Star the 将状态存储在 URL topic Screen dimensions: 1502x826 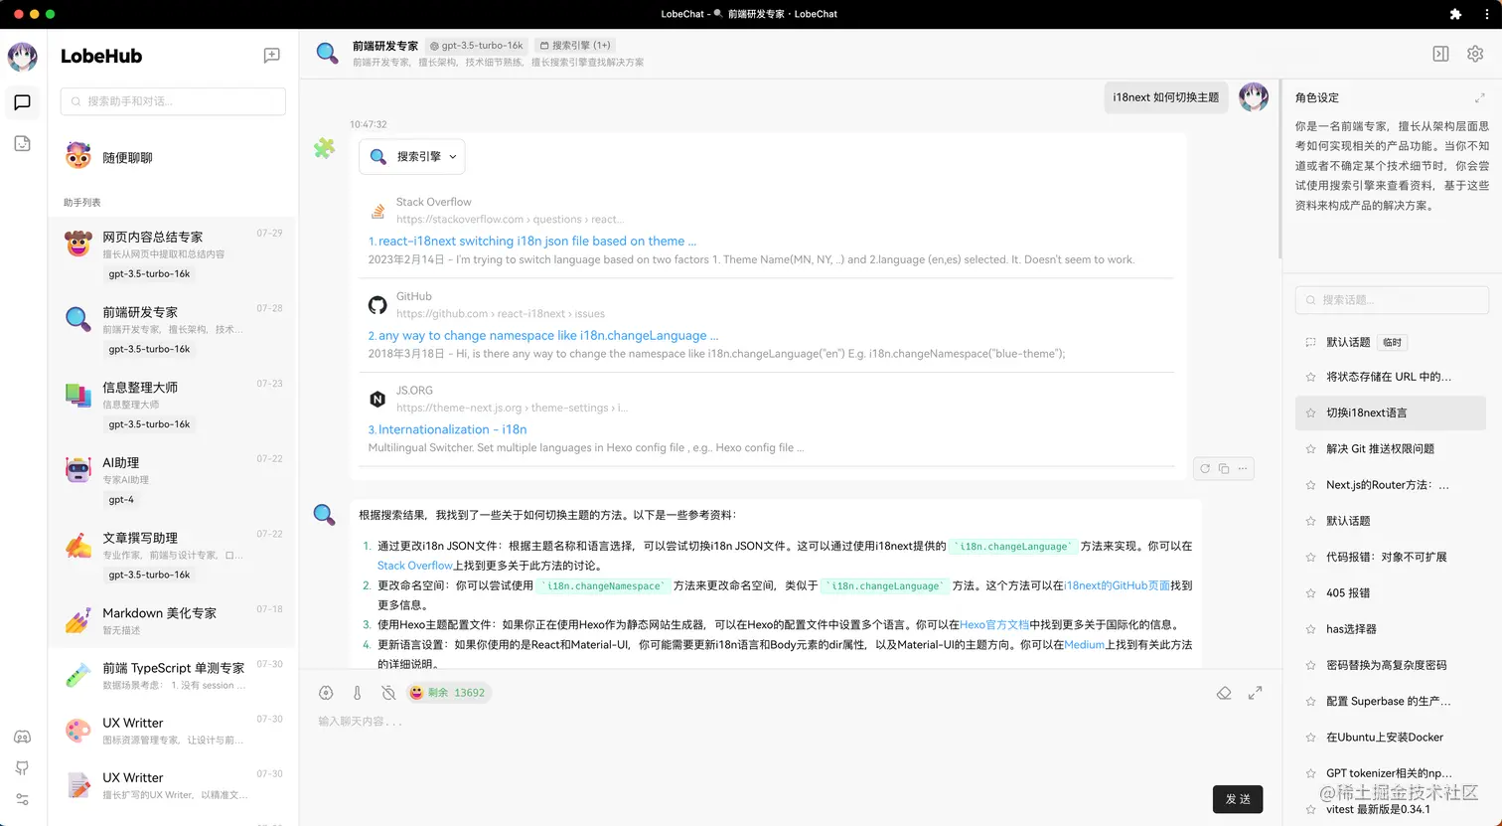1310,377
